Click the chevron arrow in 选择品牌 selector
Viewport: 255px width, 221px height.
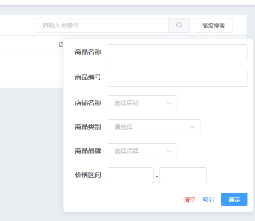169,151
